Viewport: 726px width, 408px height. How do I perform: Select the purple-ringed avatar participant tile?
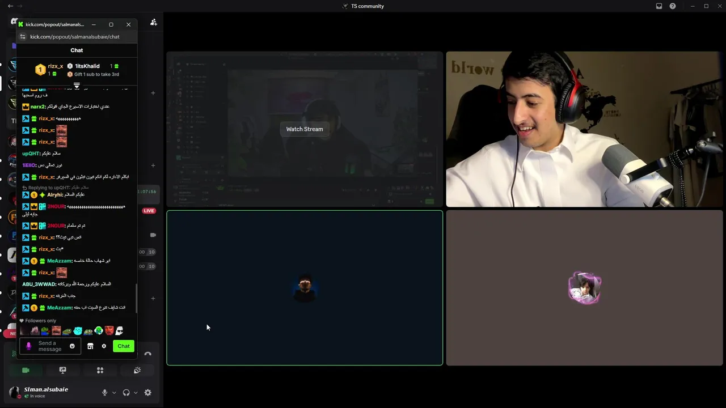pos(584,288)
